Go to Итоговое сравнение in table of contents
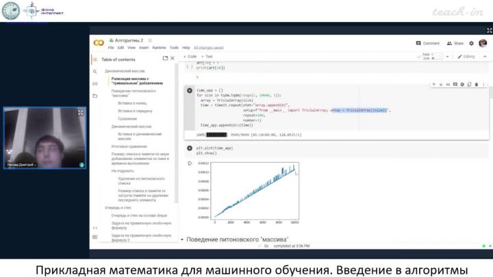Screen dimensions: 493x277 click(x=129, y=146)
